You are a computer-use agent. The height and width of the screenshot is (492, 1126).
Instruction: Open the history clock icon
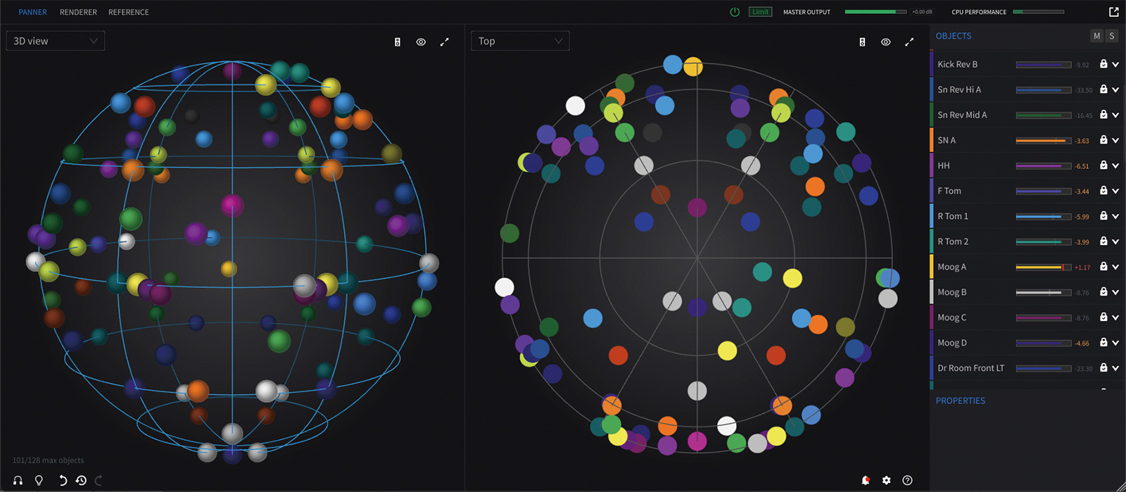click(81, 480)
